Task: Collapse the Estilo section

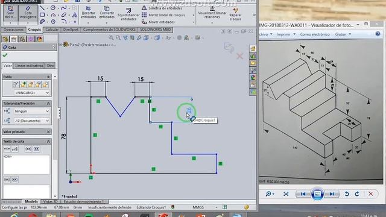Action: click(48, 77)
